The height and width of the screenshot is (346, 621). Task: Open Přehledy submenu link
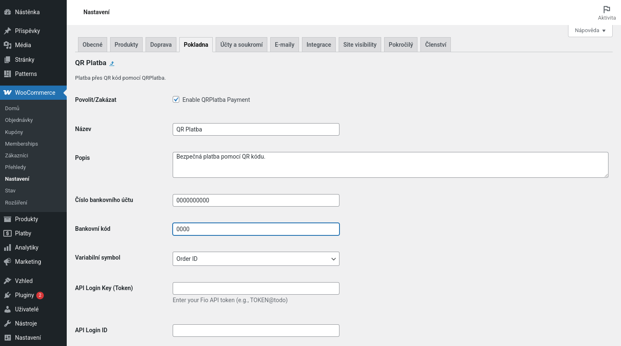[15, 167]
